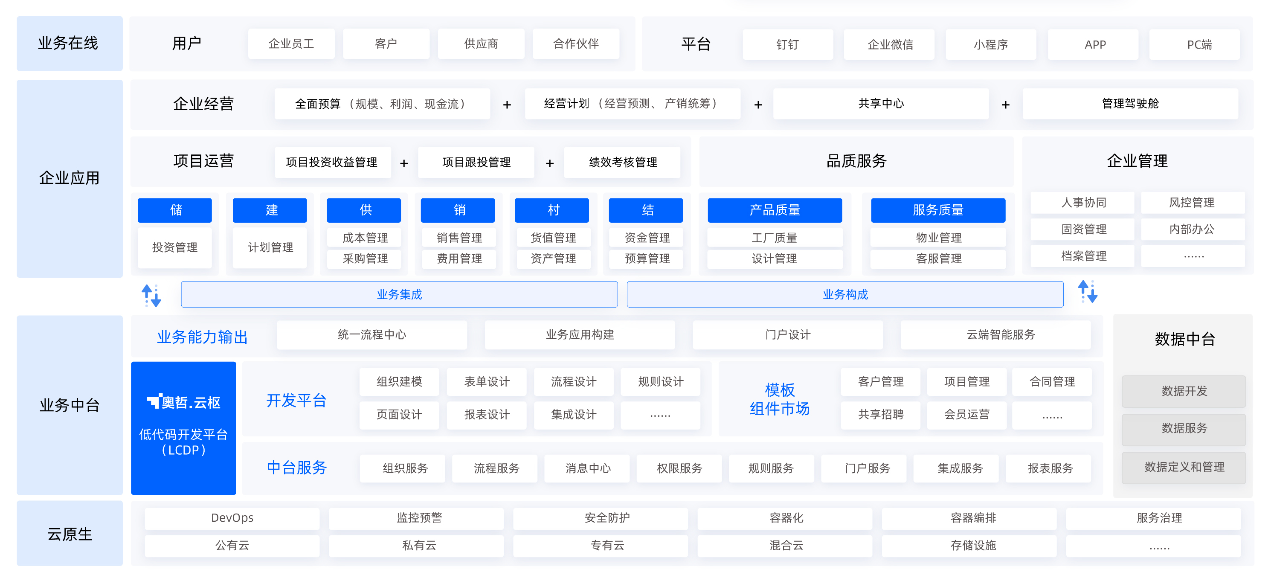1271x581 pixels.
Task: Select the blue 结 header
Action: coord(646,210)
